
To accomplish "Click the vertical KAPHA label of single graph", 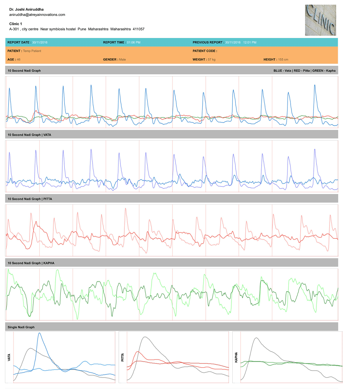I will coord(236,357).
